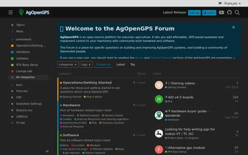This screenshot has width=248, height=155.
Task: Click the CMPS14 tag icon
Action: (x=12, y=117)
